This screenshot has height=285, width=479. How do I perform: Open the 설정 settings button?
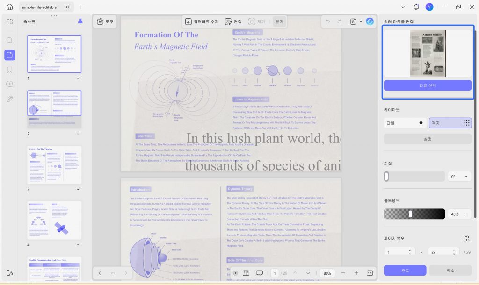(428, 139)
